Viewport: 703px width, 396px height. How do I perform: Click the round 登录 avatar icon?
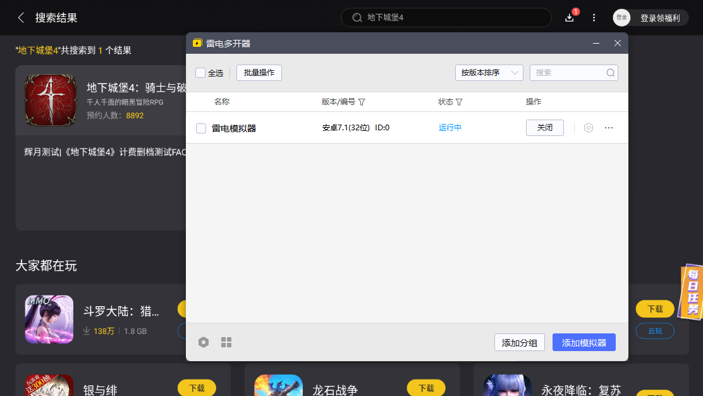[x=621, y=18]
